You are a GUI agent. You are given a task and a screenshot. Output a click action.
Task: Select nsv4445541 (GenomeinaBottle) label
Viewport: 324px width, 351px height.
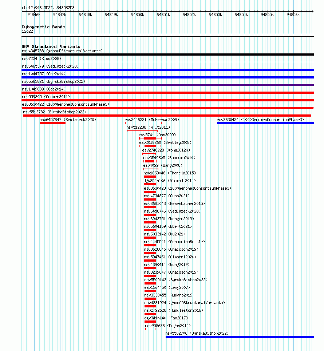point(174,242)
